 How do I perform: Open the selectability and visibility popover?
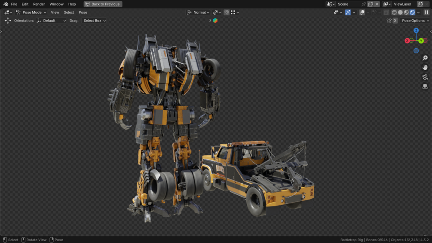click(338, 12)
